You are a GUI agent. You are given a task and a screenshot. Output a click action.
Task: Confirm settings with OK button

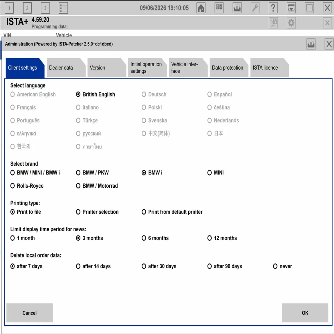[x=305, y=313]
